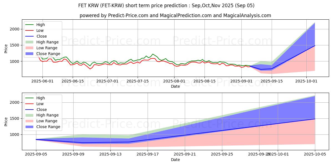The height and width of the screenshot is (166, 333).
Task: Open the Predict-Price.com powered-by subtitle text
Action: click(x=175, y=16)
